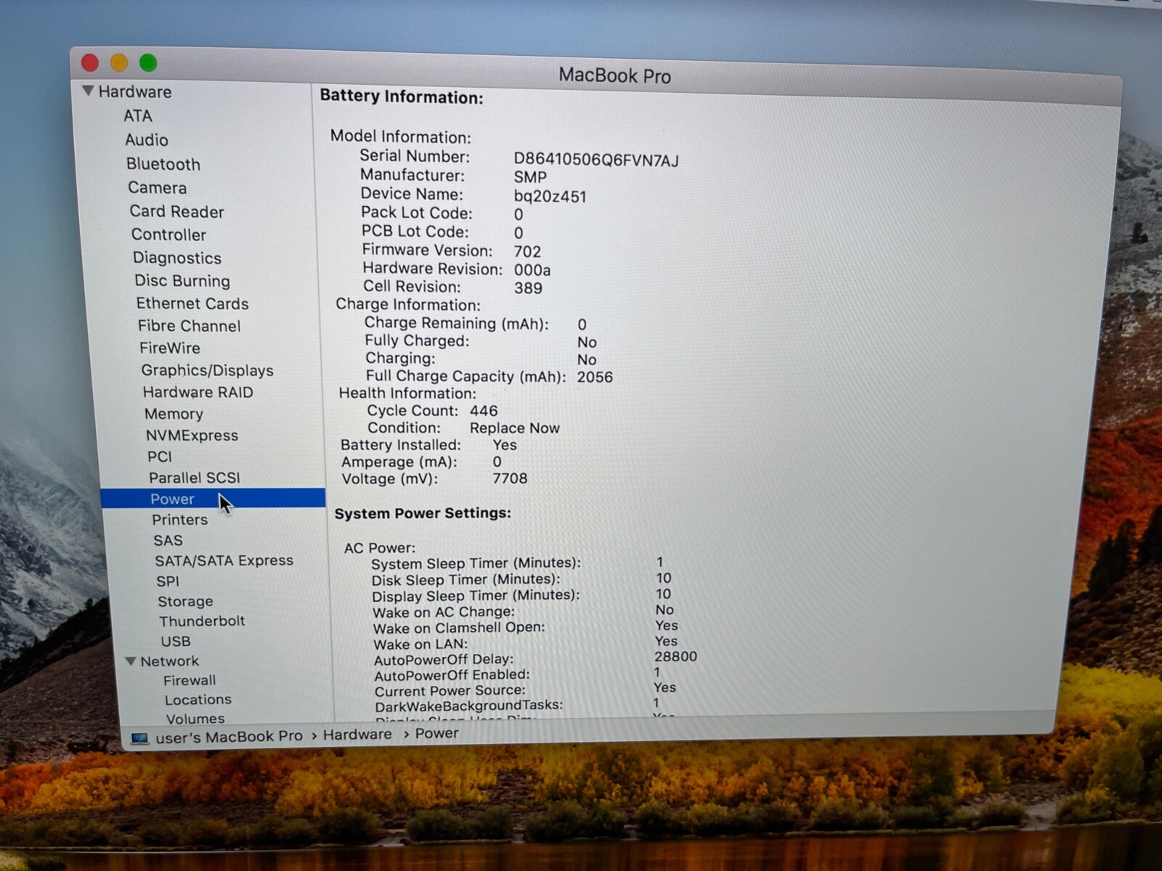Select Graphics/Displays in the sidebar

click(208, 370)
